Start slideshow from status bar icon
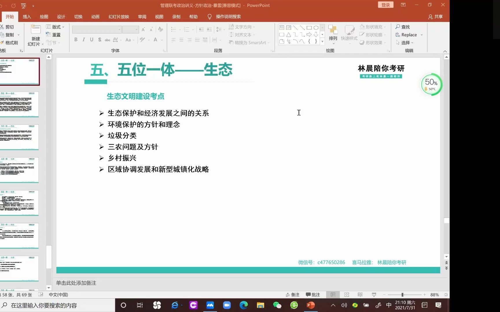The height and width of the screenshot is (312, 500). pyautogui.click(x=374, y=294)
